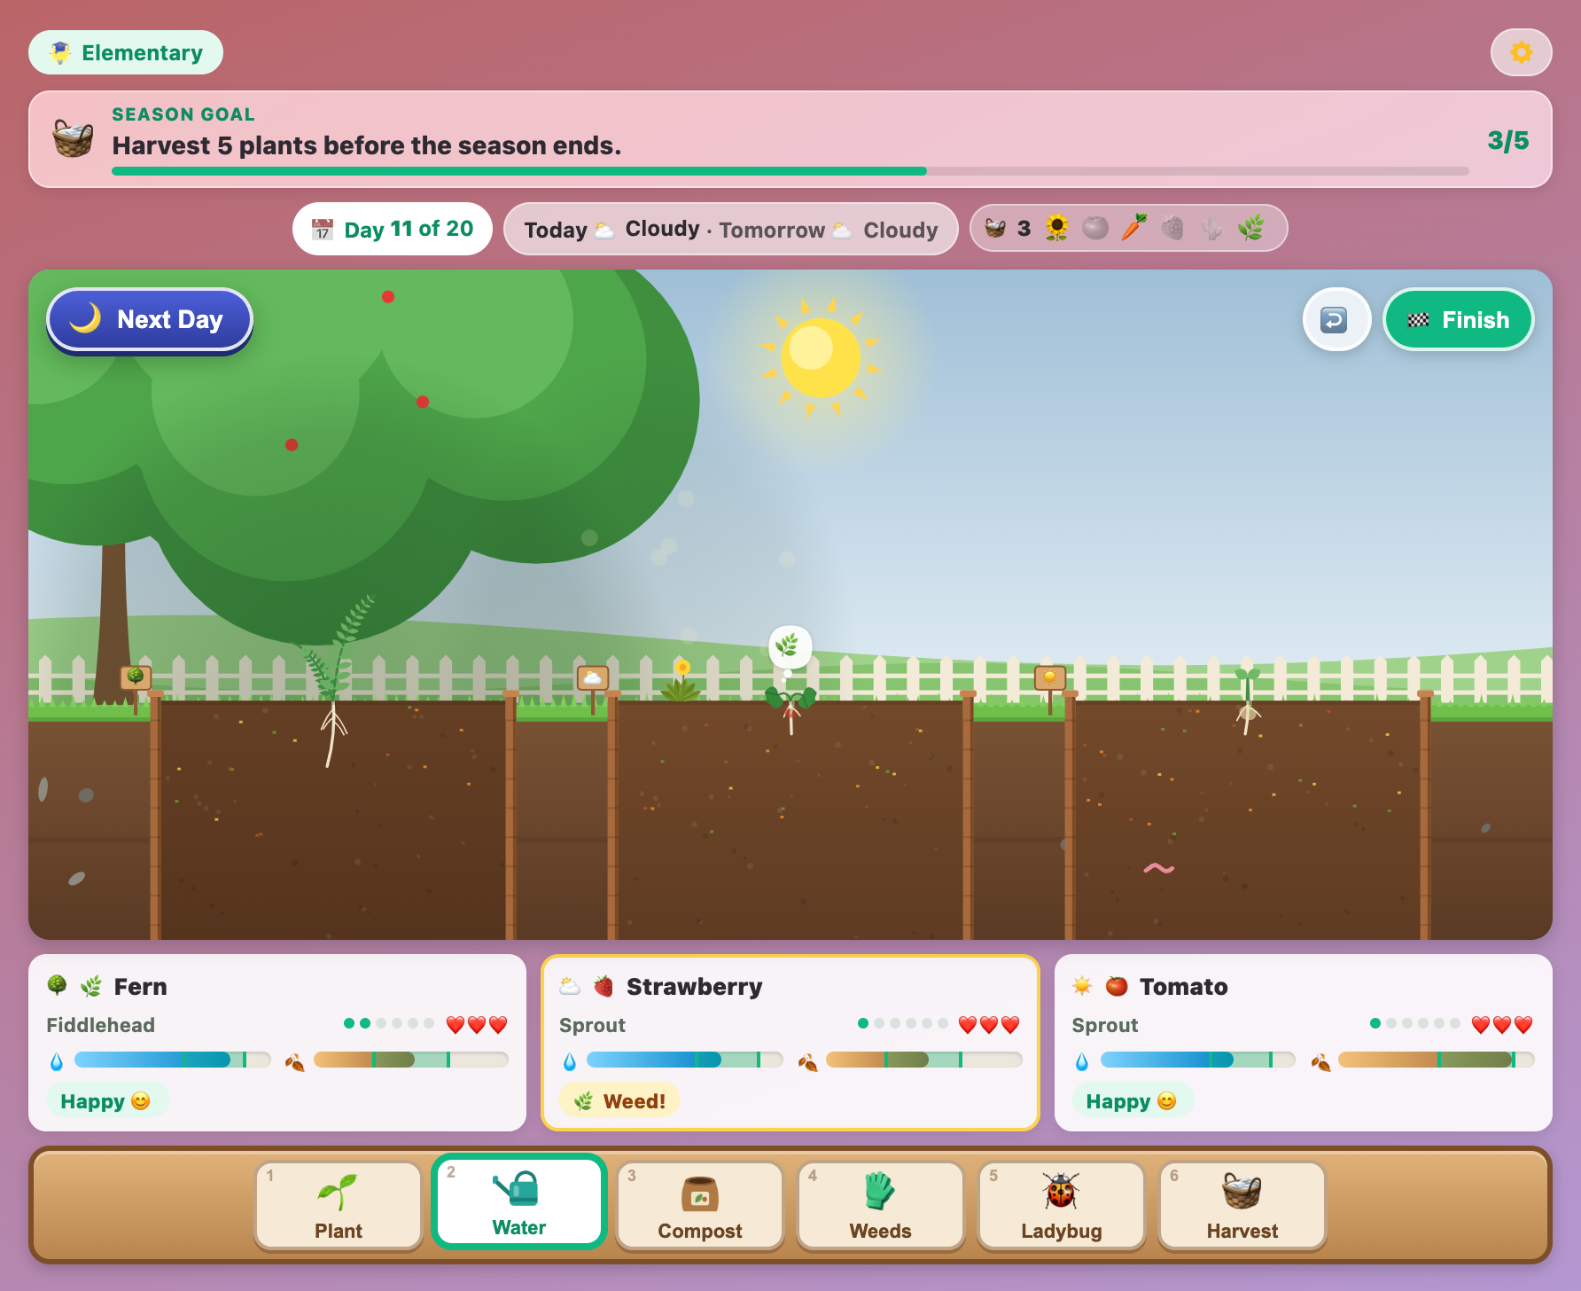The height and width of the screenshot is (1291, 1581).
Task: Advance with the Next Day button
Action: coord(150,319)
